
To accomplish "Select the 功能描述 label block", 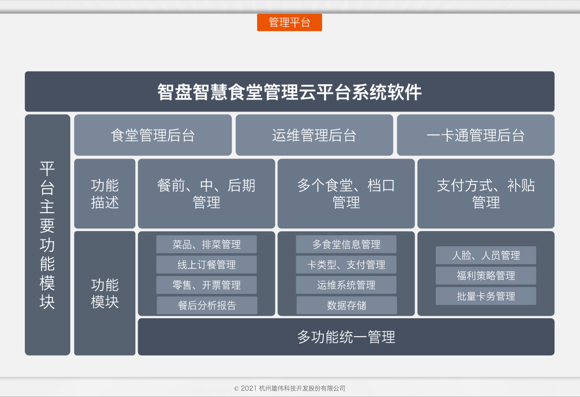I will (x=104, y=193).
